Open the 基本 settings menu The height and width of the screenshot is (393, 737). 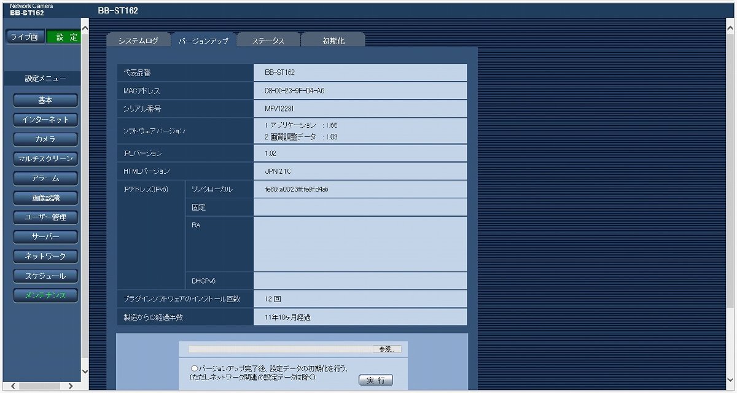(x=46, y=100)
